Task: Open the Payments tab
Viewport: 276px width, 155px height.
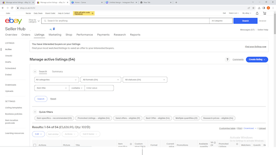Action: coord(103,35)
